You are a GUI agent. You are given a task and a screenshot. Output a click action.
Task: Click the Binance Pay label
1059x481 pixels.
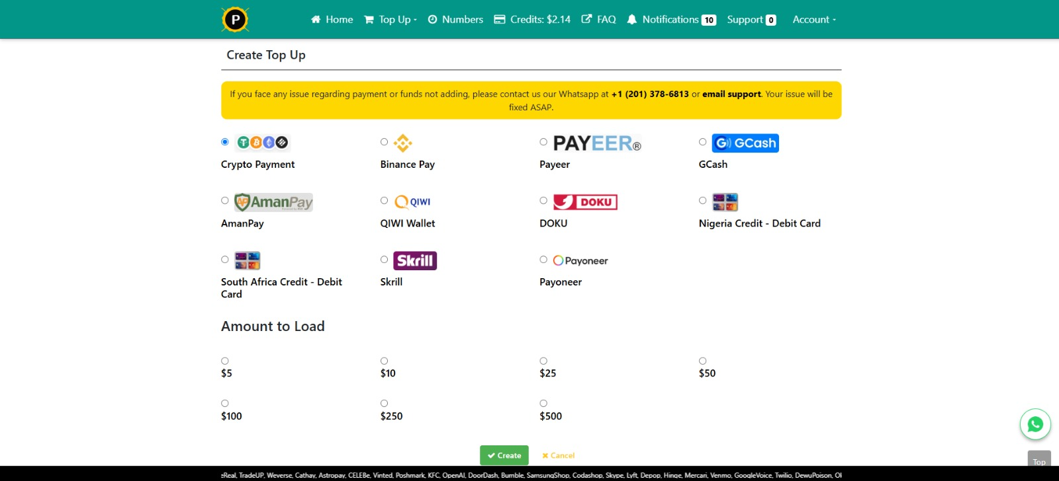point(407,165)
